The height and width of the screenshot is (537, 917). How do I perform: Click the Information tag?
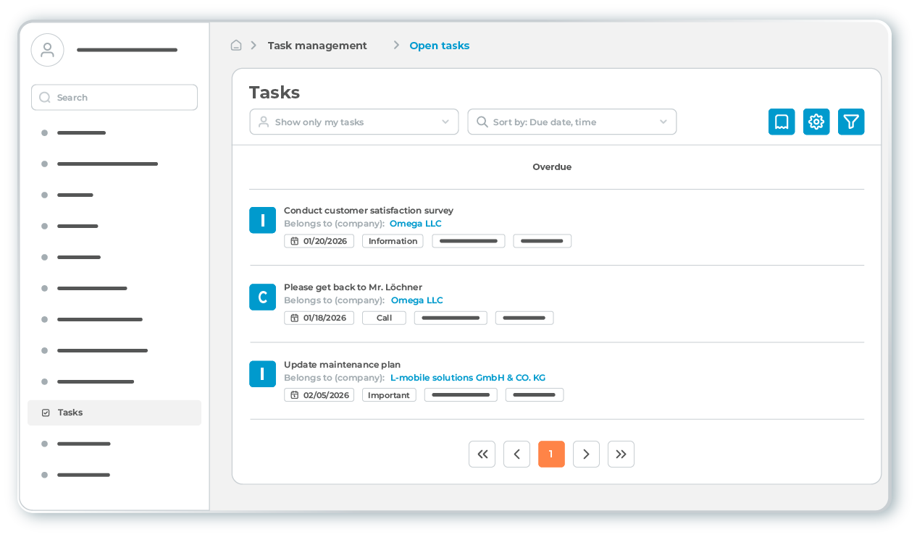point(393,241)
